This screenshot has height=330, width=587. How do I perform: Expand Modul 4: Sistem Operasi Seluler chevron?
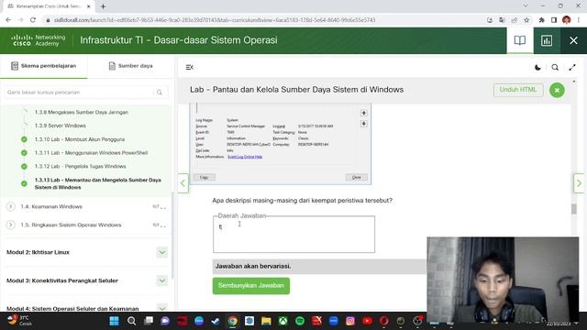[161, 308]
